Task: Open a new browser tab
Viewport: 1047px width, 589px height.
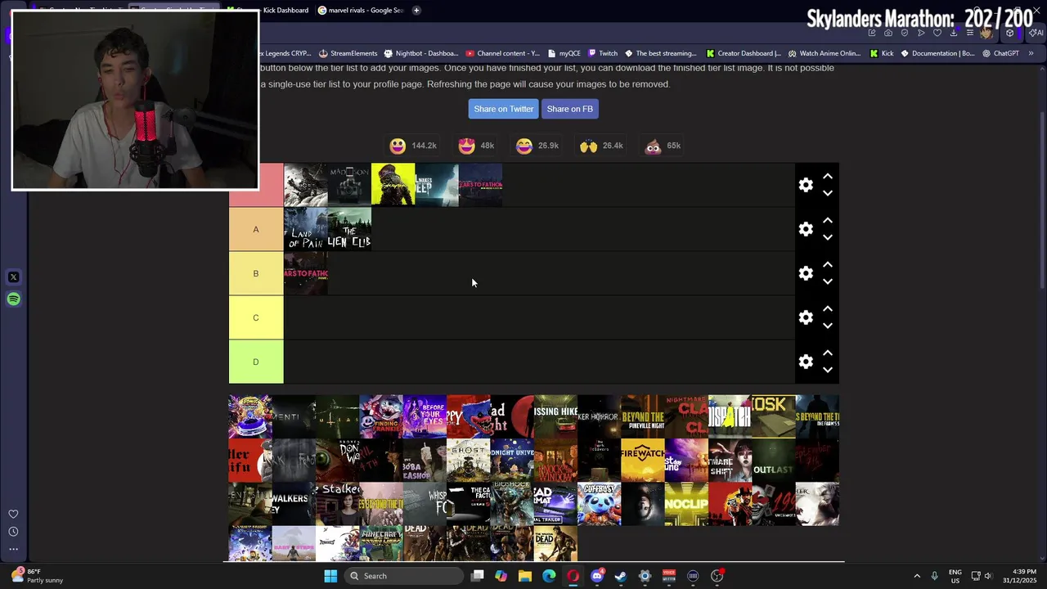Action: click(x=416, y=11)
